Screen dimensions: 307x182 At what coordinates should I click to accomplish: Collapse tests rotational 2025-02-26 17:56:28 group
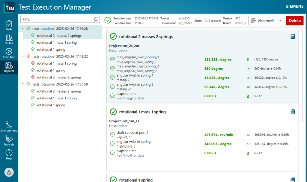pyautogui.click(x=23, y=29)
